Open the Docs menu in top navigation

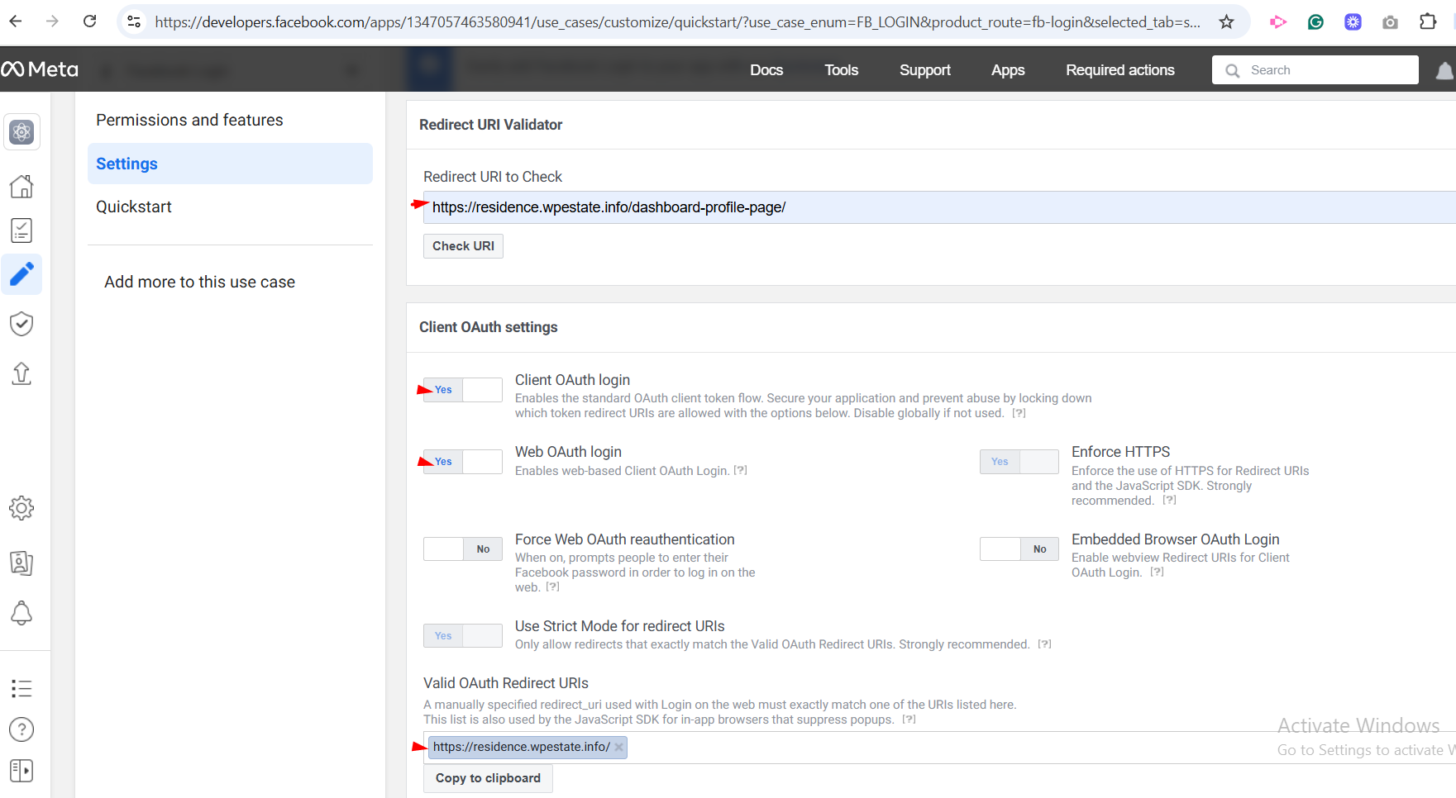click(x=766, y=70)
